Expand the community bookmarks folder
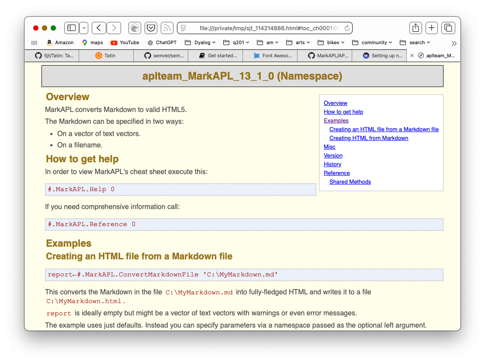This screenshot has height=363, width=485. click(372, 42)
